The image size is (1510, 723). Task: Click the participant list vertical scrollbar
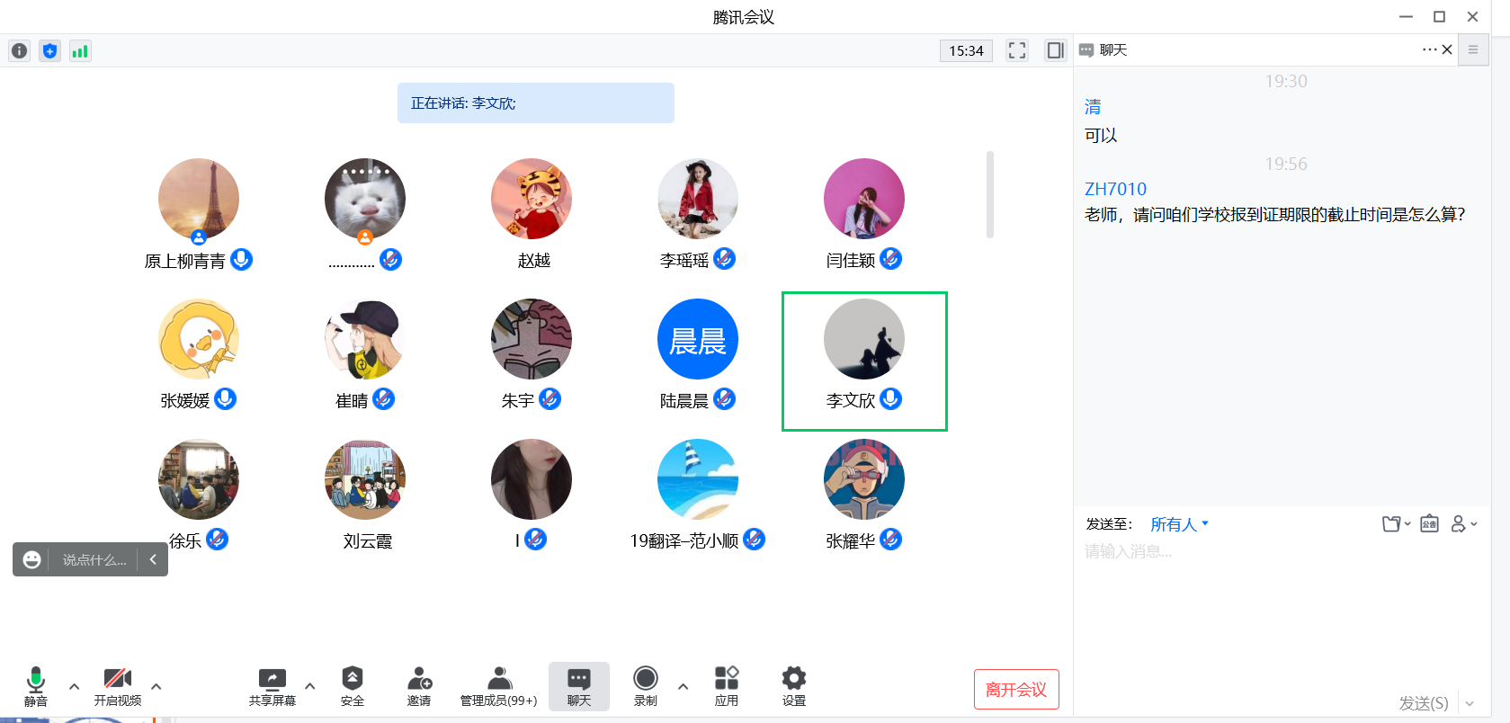click(989, 194)
